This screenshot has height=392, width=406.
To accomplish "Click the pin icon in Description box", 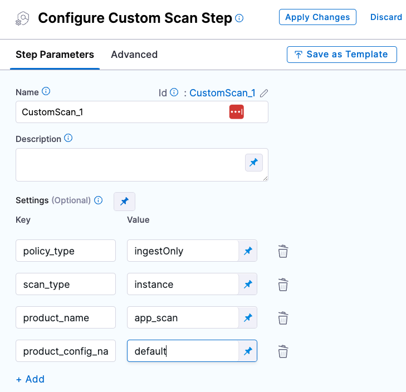I will point(253,163).
